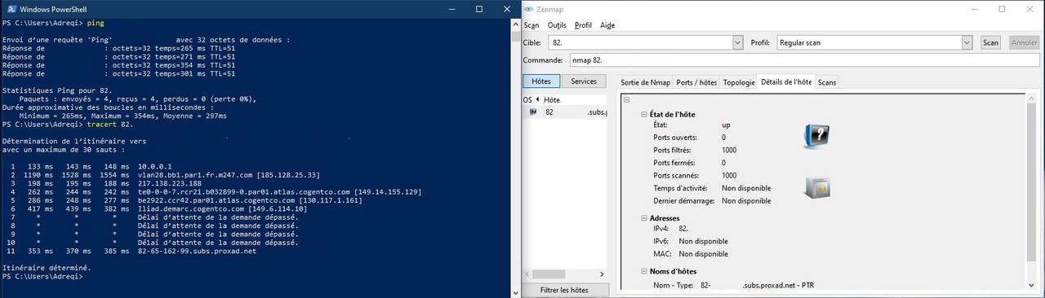Click the OS icon beside host 82 in the list

tap(533, 112)
